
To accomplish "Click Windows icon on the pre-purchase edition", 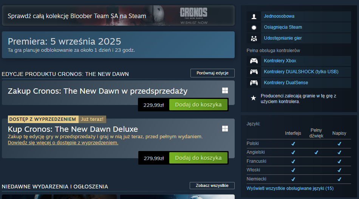I will 225,91.
